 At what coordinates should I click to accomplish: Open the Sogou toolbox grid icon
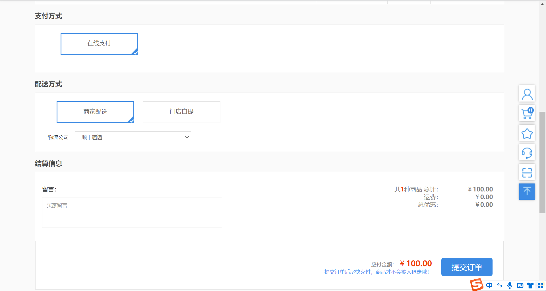540,285
